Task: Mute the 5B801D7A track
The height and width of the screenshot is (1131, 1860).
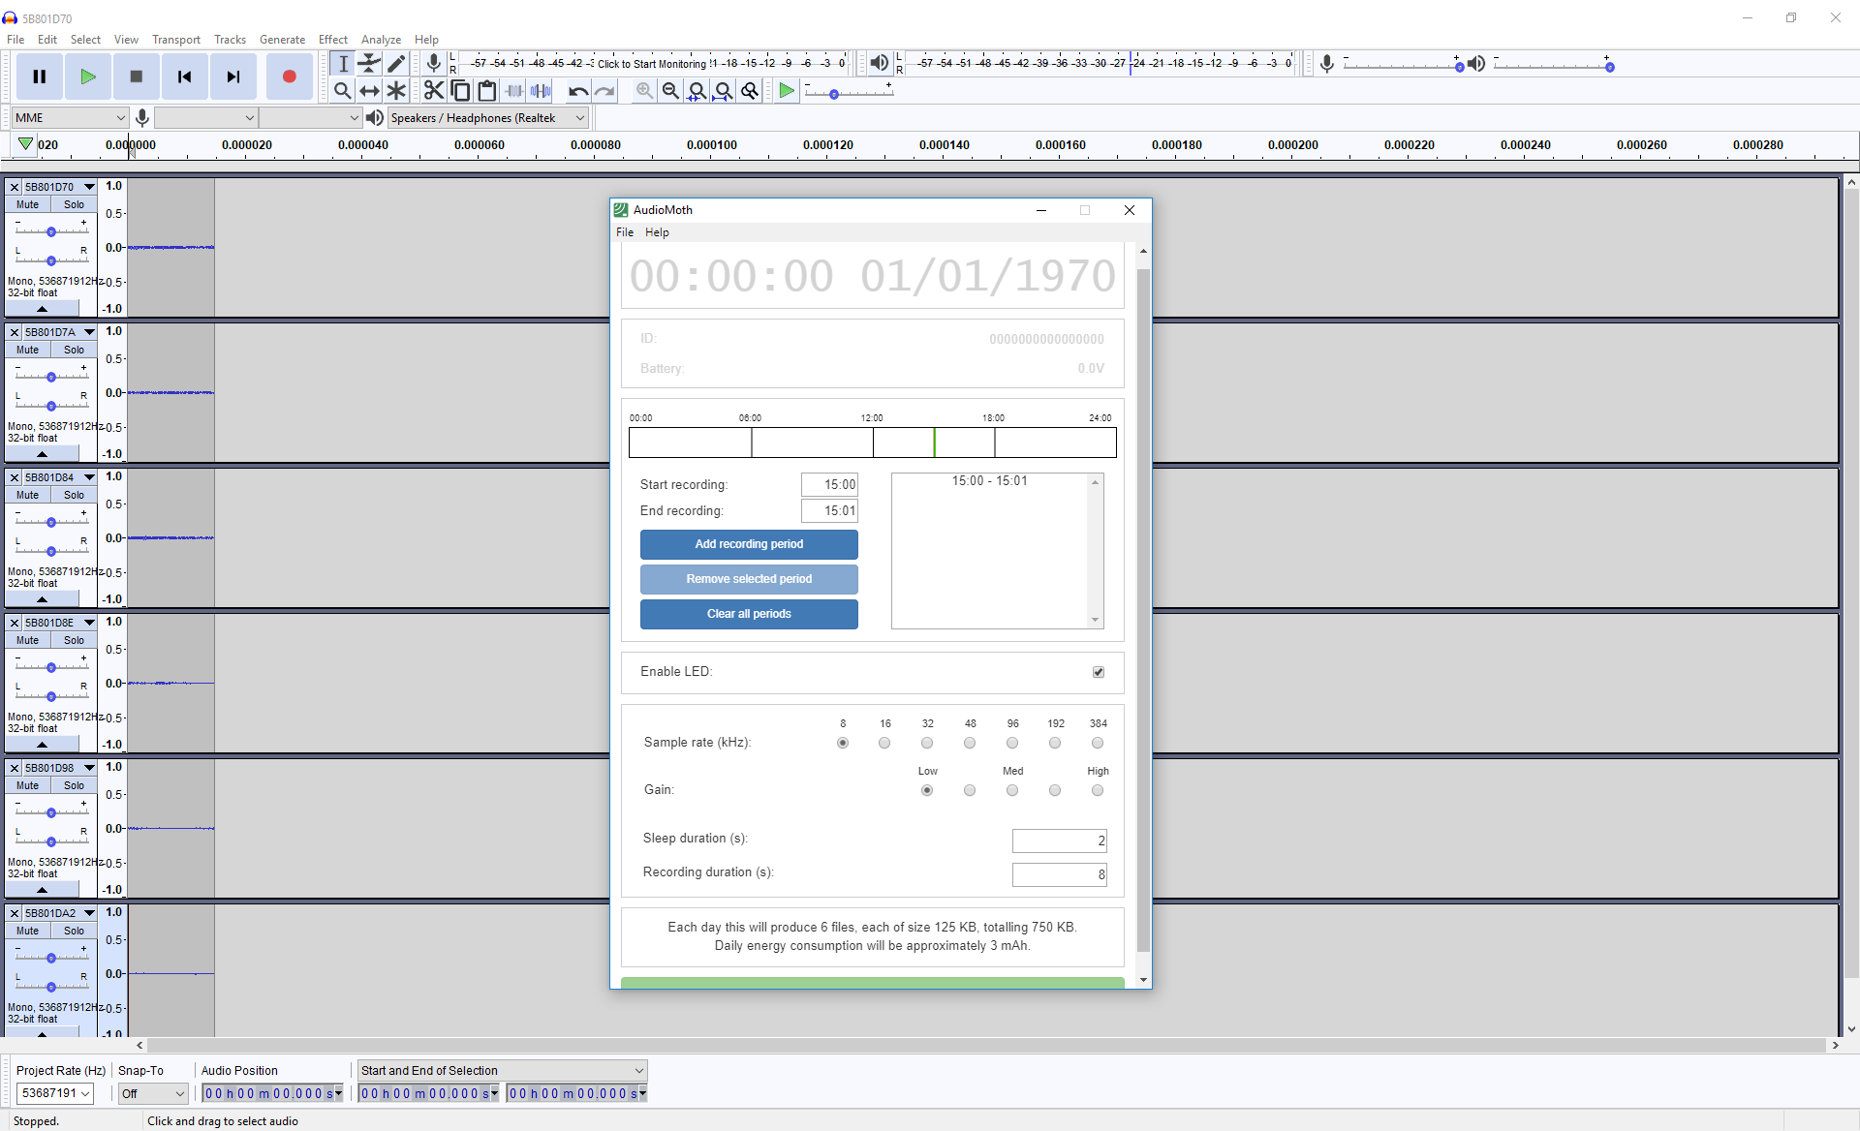Action: [27, 350]
